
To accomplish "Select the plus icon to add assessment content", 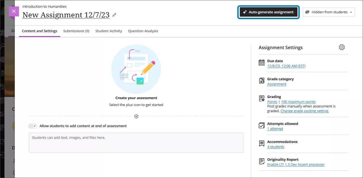I will [136, 116].
